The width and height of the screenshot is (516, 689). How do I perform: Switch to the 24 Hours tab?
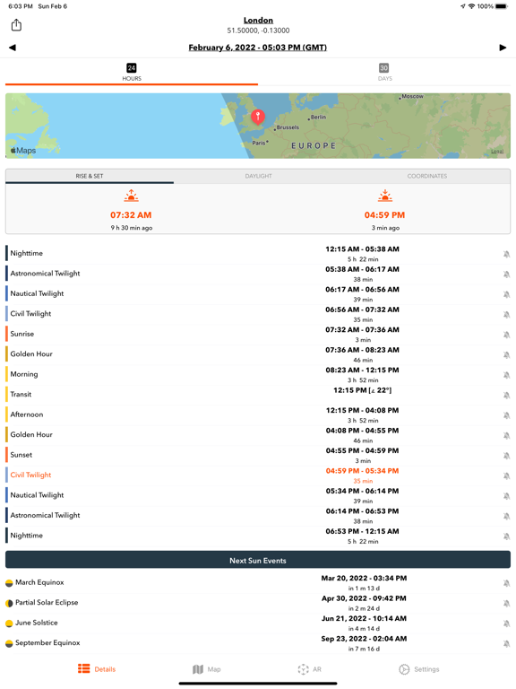[132, 72]
